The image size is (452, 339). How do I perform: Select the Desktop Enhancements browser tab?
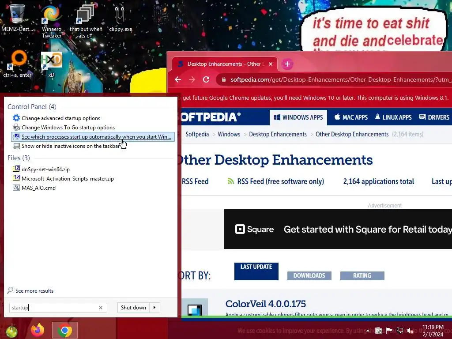point(225,64)
